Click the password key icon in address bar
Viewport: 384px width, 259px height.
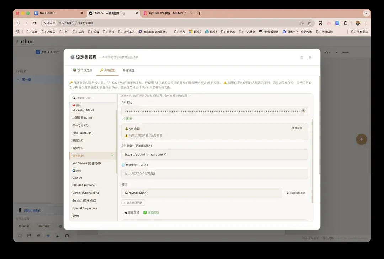click(x=302, y=23)
